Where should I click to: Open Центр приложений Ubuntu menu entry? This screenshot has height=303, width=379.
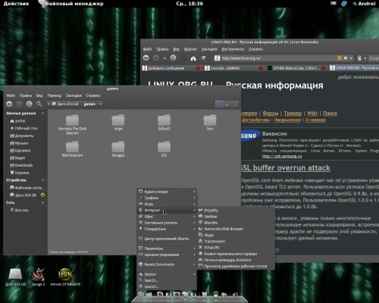point(167,239)
